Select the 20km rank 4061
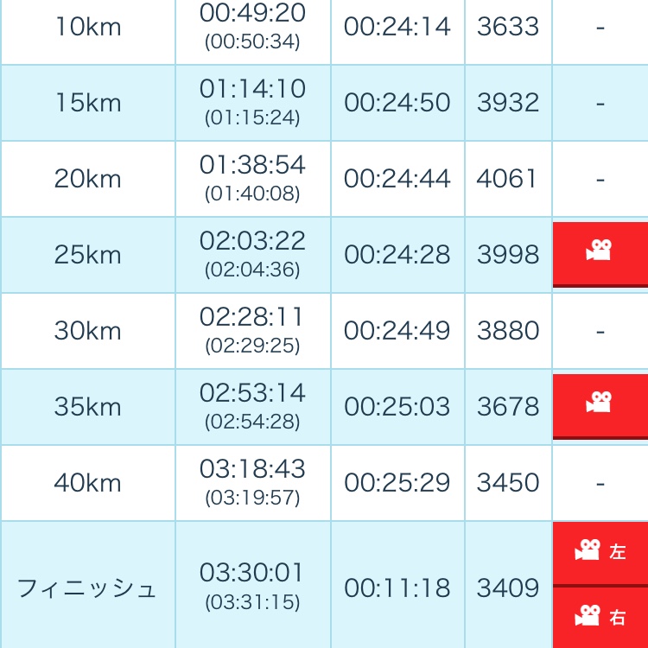The width and height of the screenshot is (648, 648). pos(506,179)
